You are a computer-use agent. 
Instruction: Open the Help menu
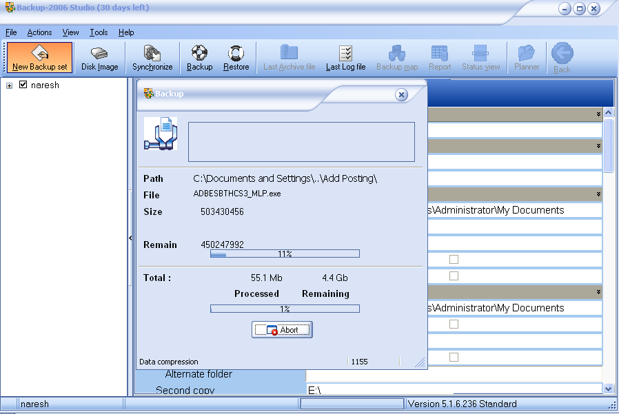point(126,32)
